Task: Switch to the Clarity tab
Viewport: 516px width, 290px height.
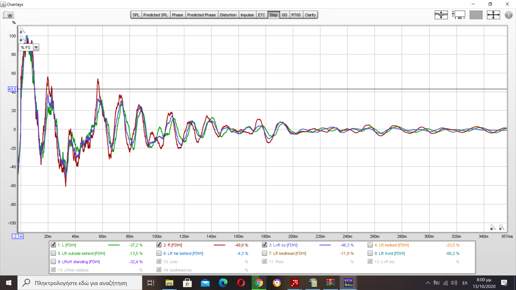Action: pyautogui.click(x=310, y=15)
